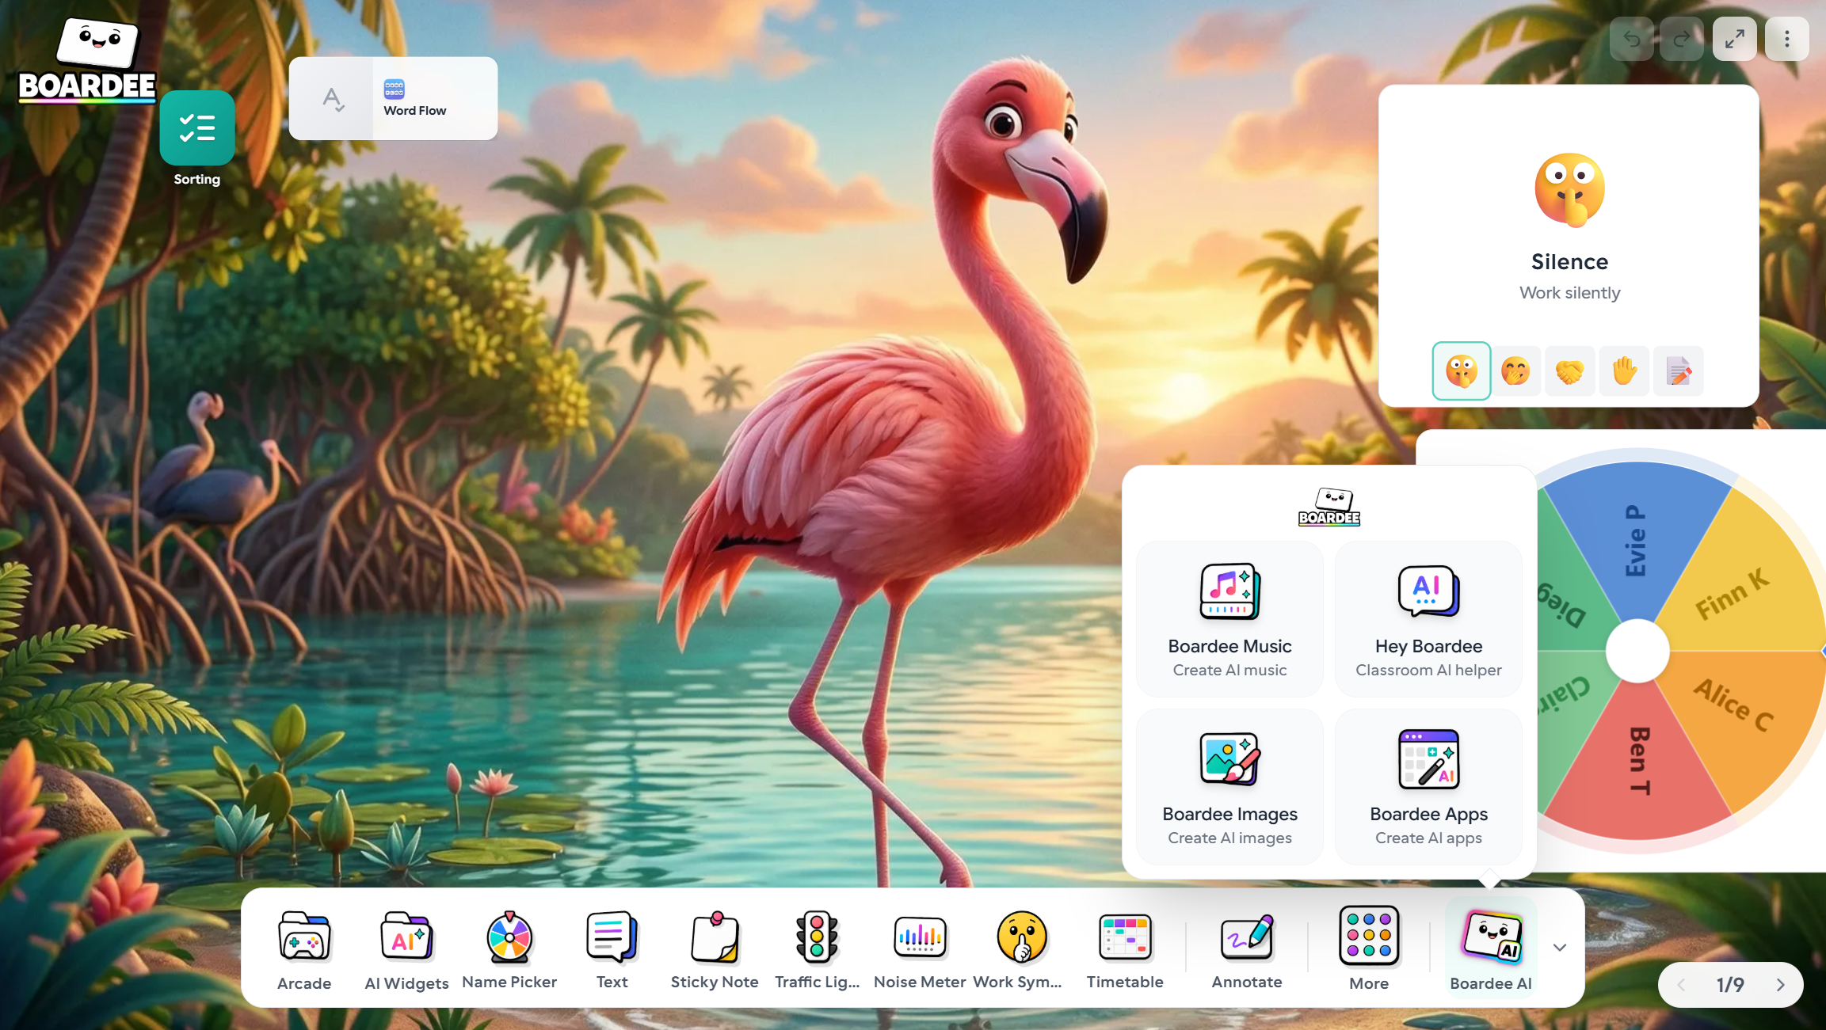Open the Timetable widget
The height and width of the screenshot is (1030, 1826).
point(1125,949)
